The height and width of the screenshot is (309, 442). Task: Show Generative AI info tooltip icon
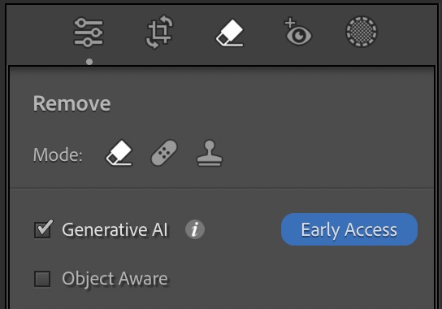[195, 229]
